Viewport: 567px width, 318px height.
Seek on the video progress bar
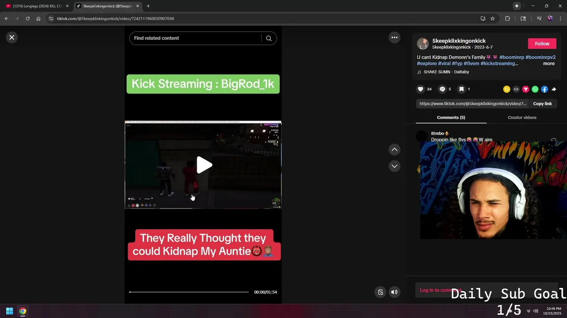(189, 292)
